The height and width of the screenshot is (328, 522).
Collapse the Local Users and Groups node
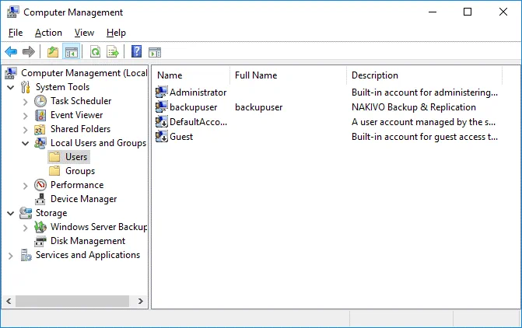(x=26, y=143)
